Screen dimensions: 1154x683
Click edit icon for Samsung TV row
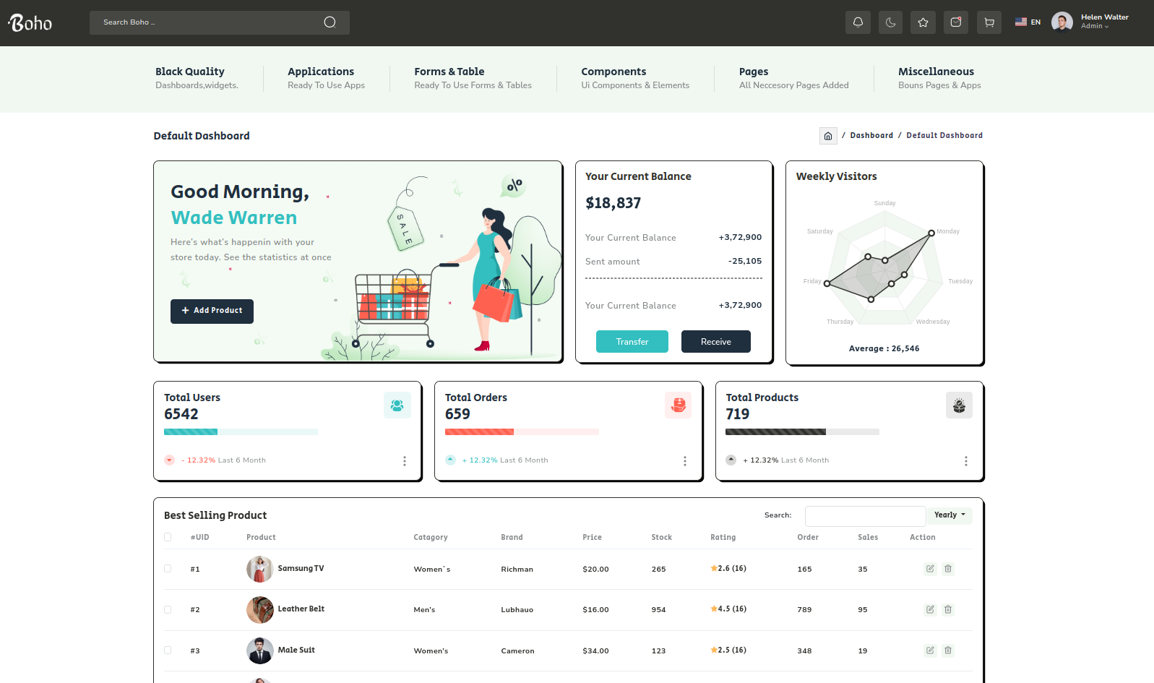click(x=930, y=569)
